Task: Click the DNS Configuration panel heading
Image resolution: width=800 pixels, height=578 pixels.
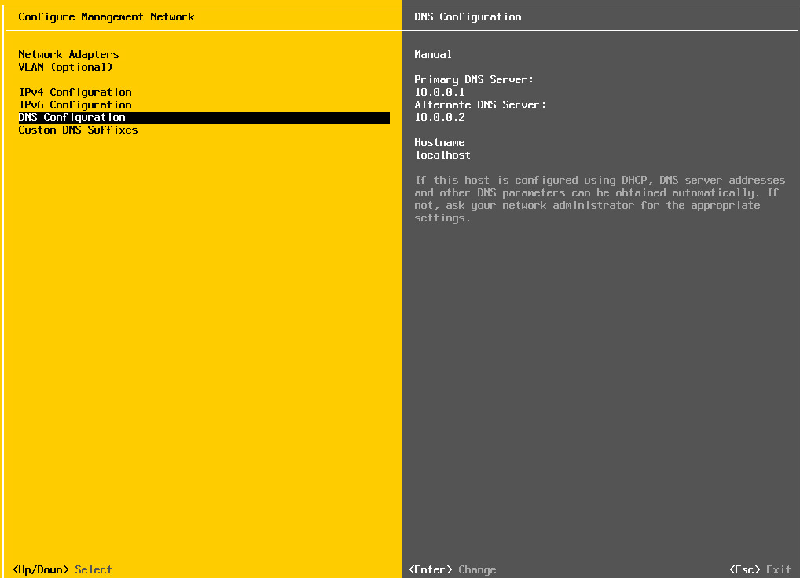Action: point(468,16)
